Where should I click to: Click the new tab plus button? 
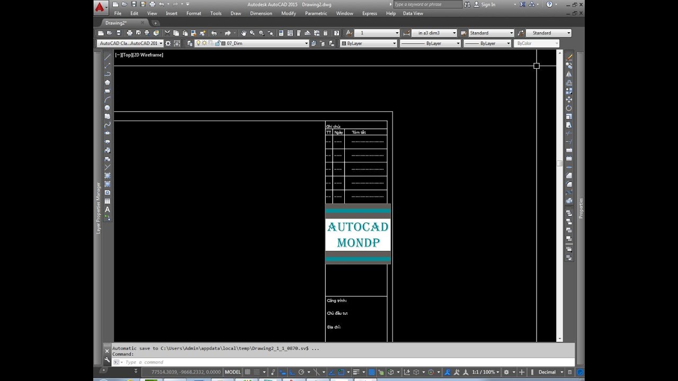click(155, 23)
